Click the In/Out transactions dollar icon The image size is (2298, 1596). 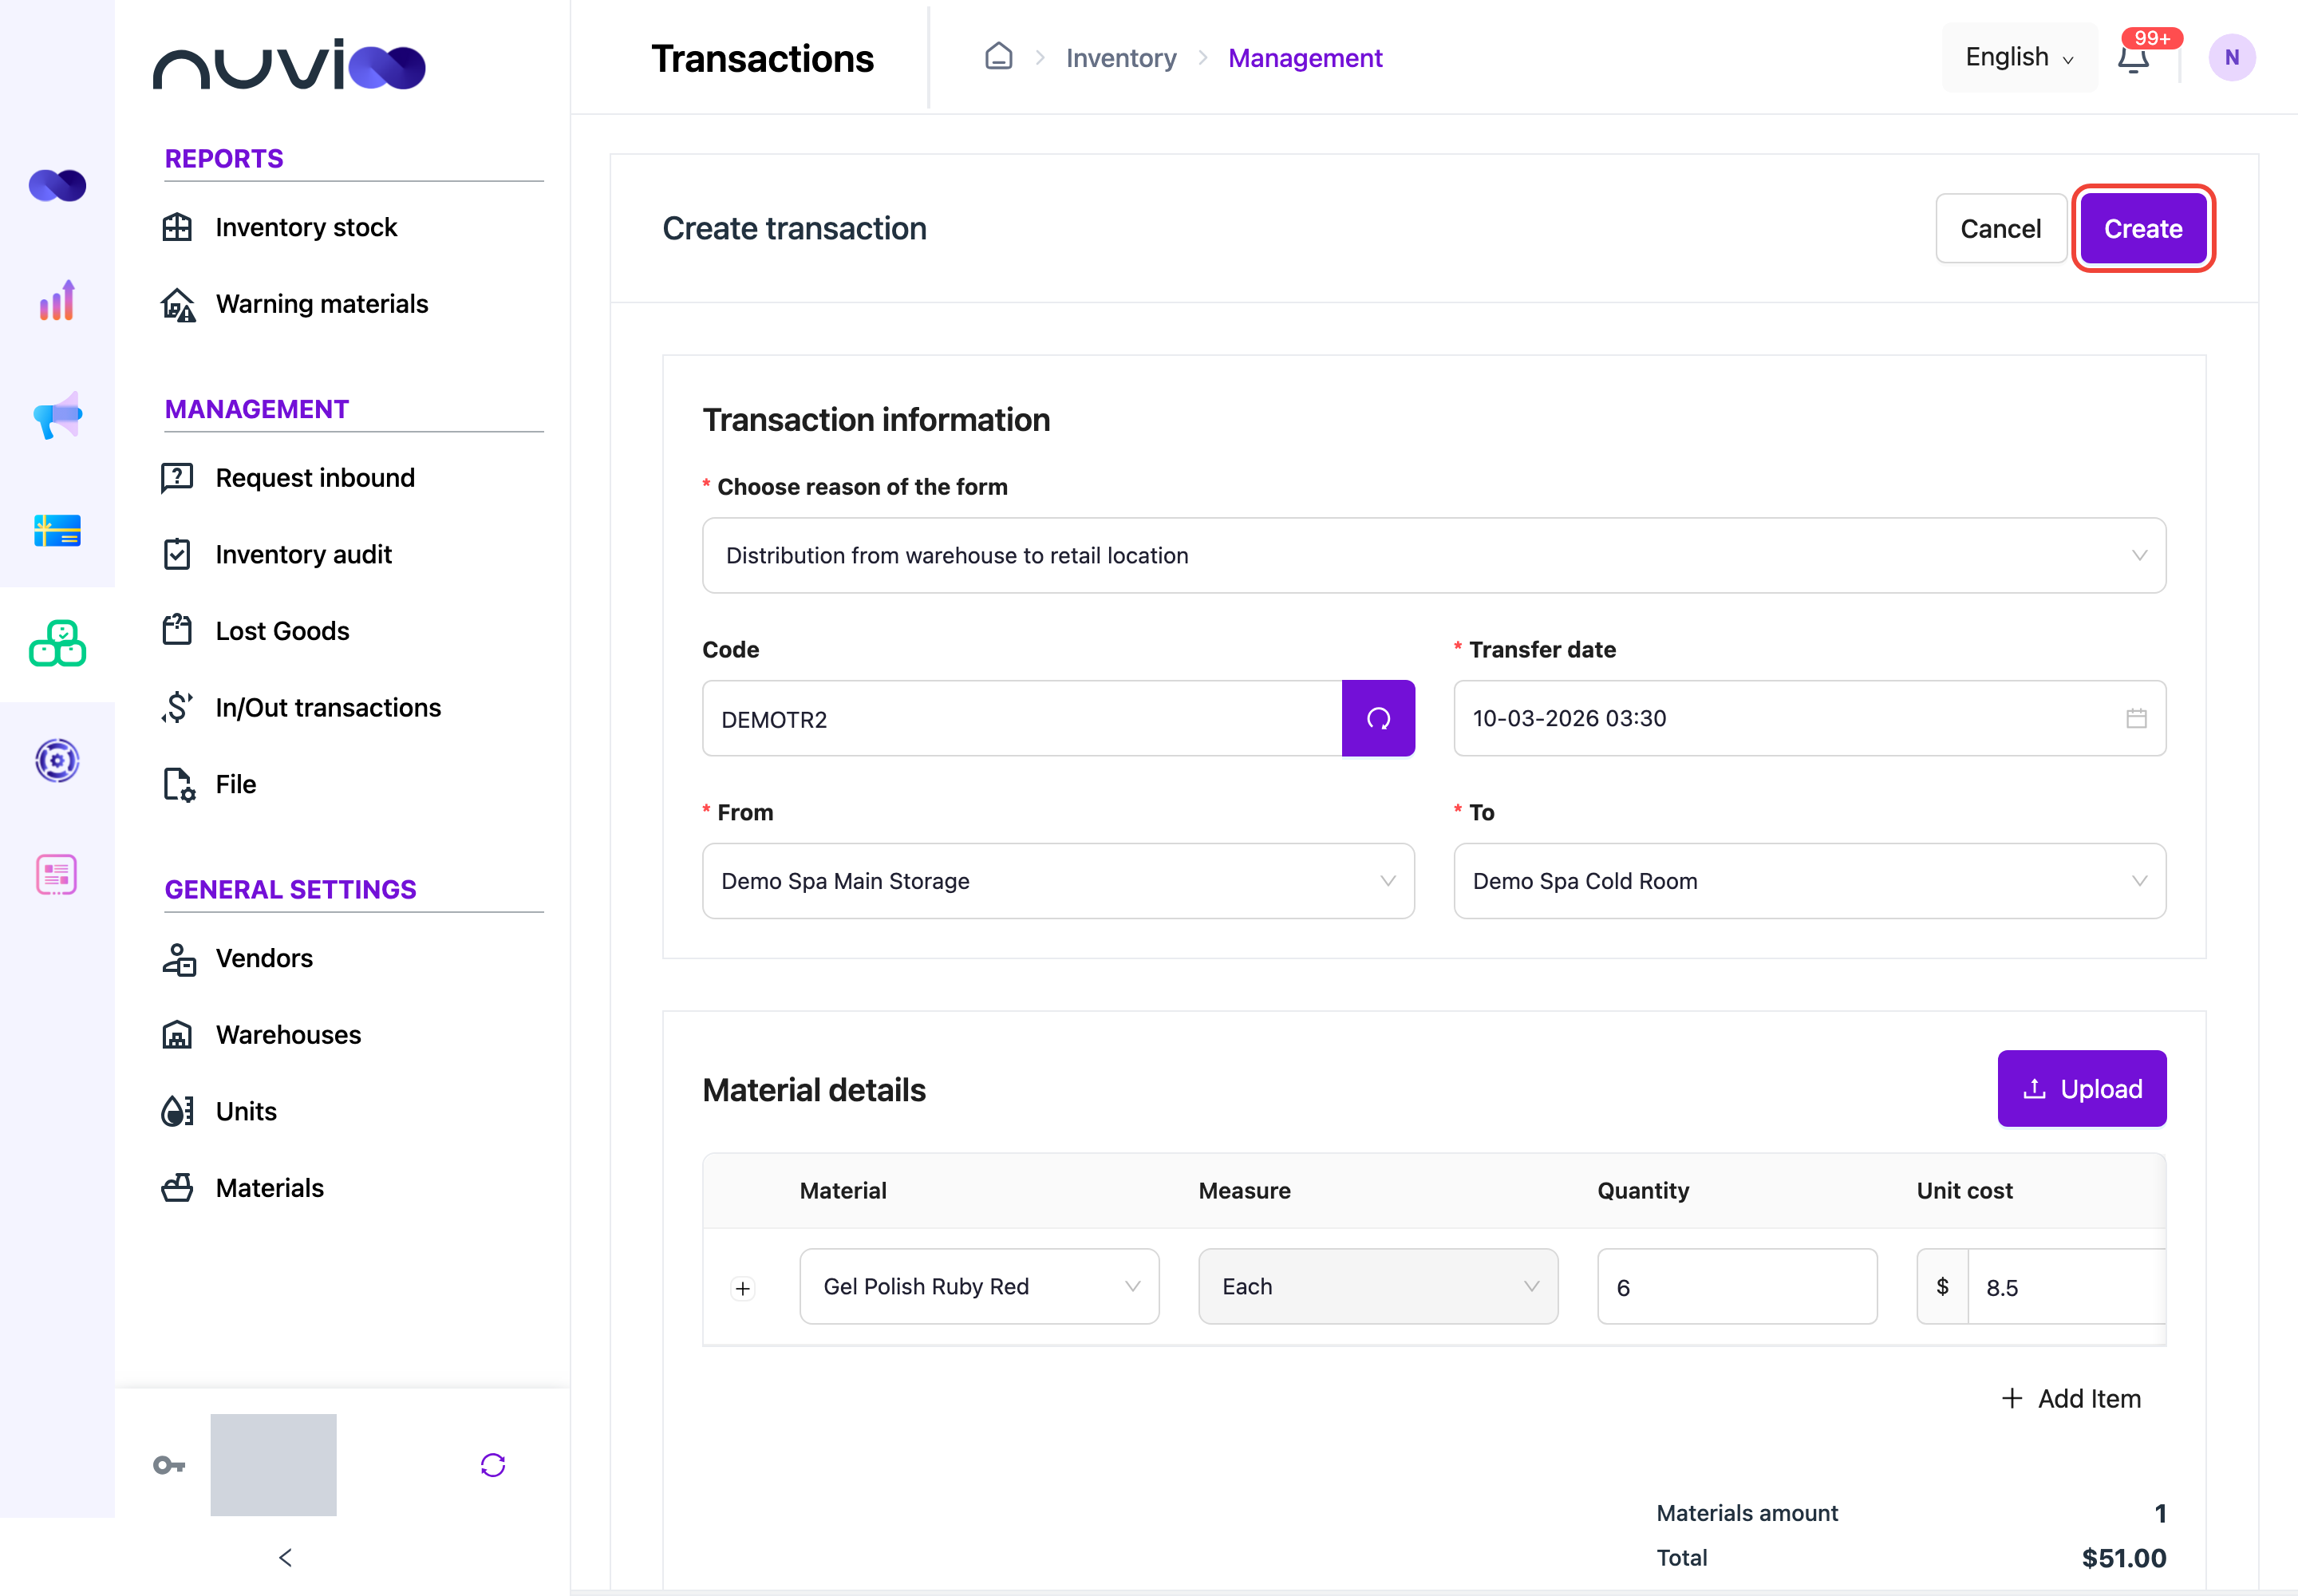click(177, 707)
